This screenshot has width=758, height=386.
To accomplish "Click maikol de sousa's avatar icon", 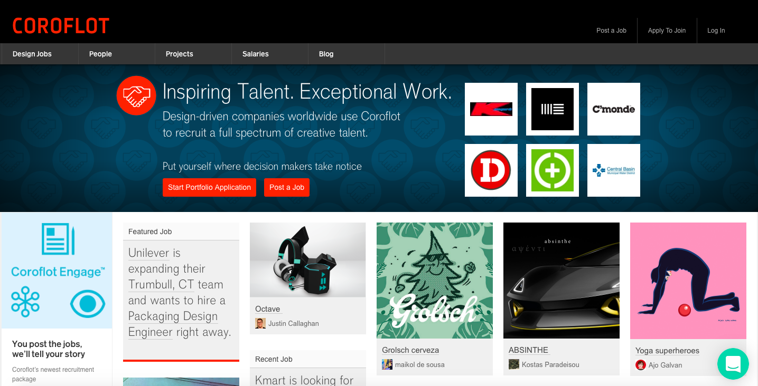I will click(x=387, y=364).
